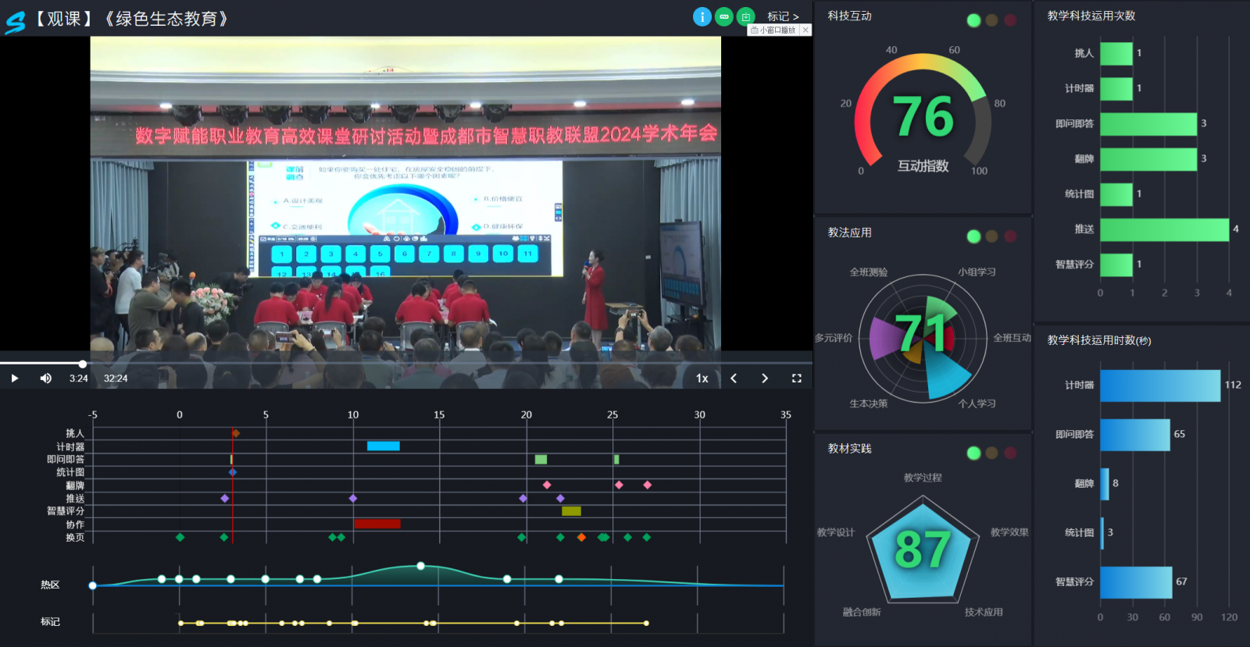1250x647 pixels.
Task: Click the blue 计时器 block on timeline
Action: (x=383, y=446)
